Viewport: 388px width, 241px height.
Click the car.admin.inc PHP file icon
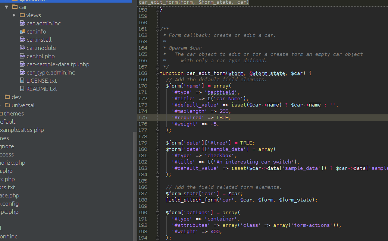(x=22, y=23)
